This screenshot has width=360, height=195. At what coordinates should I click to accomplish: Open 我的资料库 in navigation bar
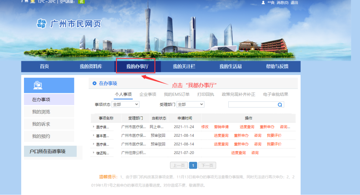(x=91, y=67)
